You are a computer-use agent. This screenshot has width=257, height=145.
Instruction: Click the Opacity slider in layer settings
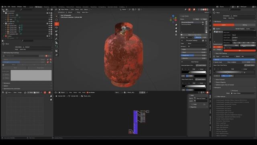(234, 60)
